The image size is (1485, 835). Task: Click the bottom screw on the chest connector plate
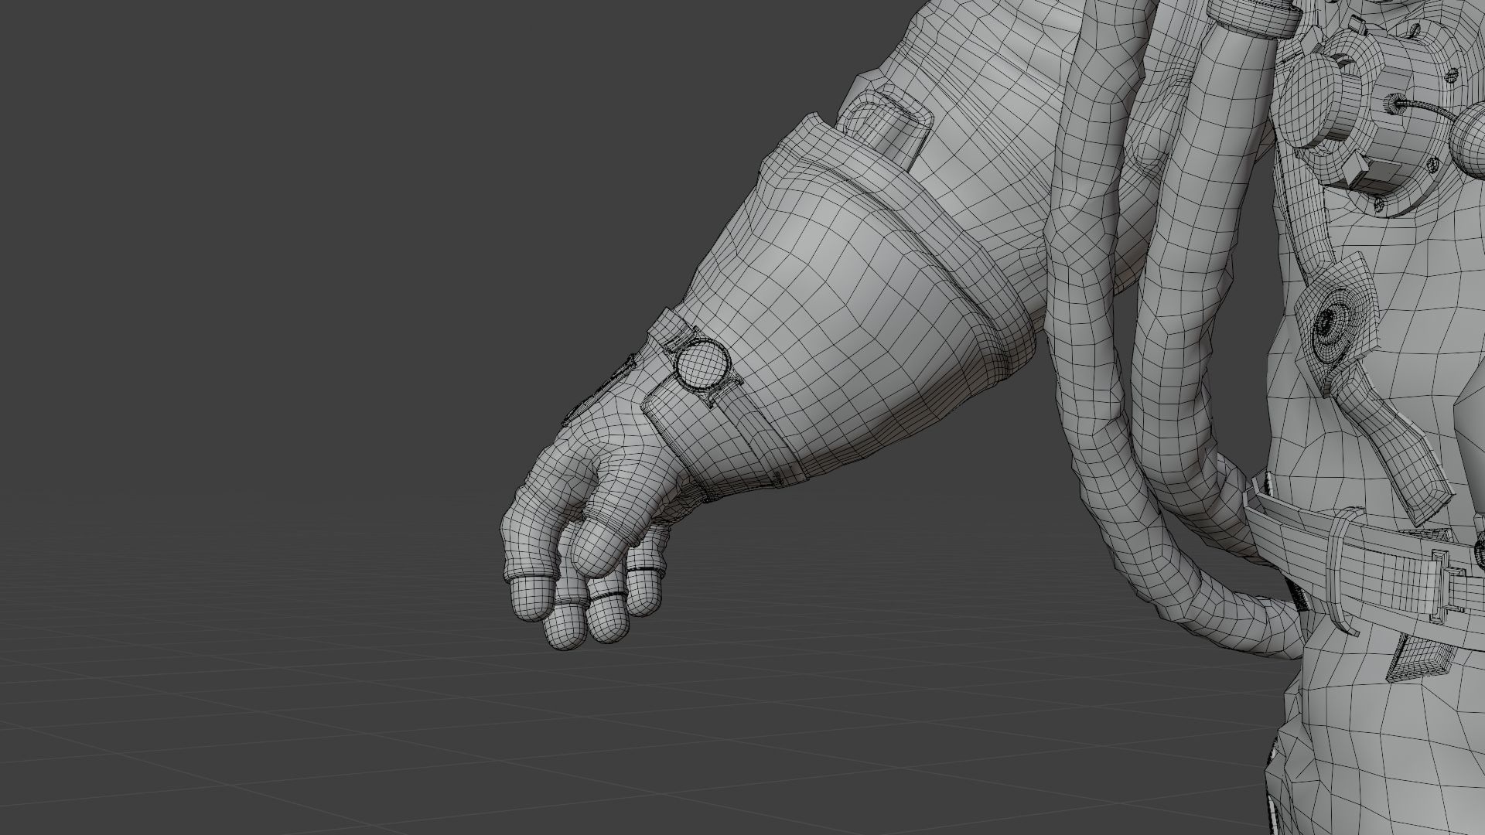point(1378,204)
